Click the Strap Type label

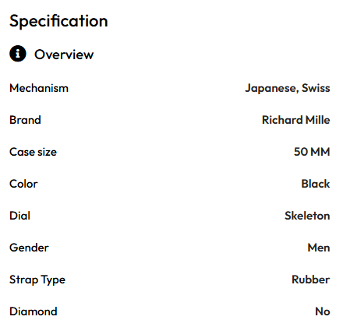click(37, 280)
